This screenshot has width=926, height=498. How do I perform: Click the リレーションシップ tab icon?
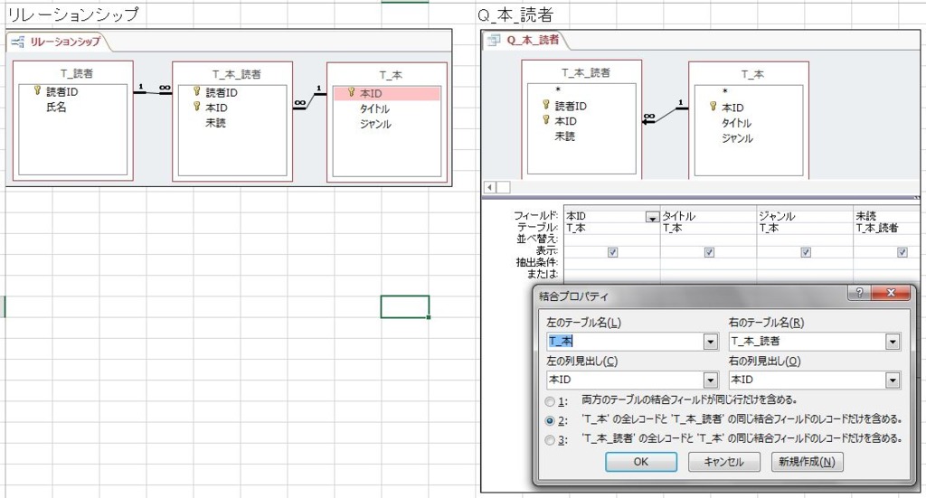pos(19,42)
